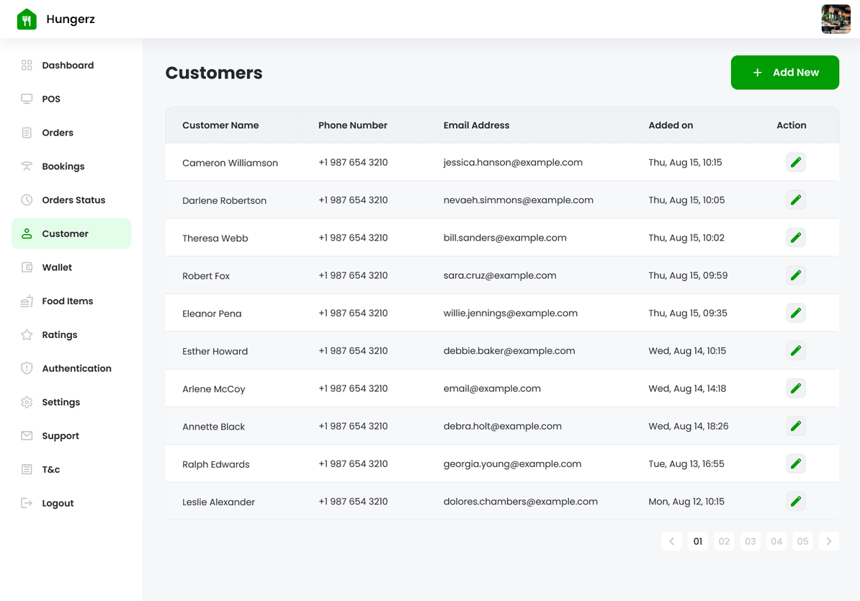Click the Wallet icon in sidebar
Screen dimensions: 860x601
coord(27,267)
